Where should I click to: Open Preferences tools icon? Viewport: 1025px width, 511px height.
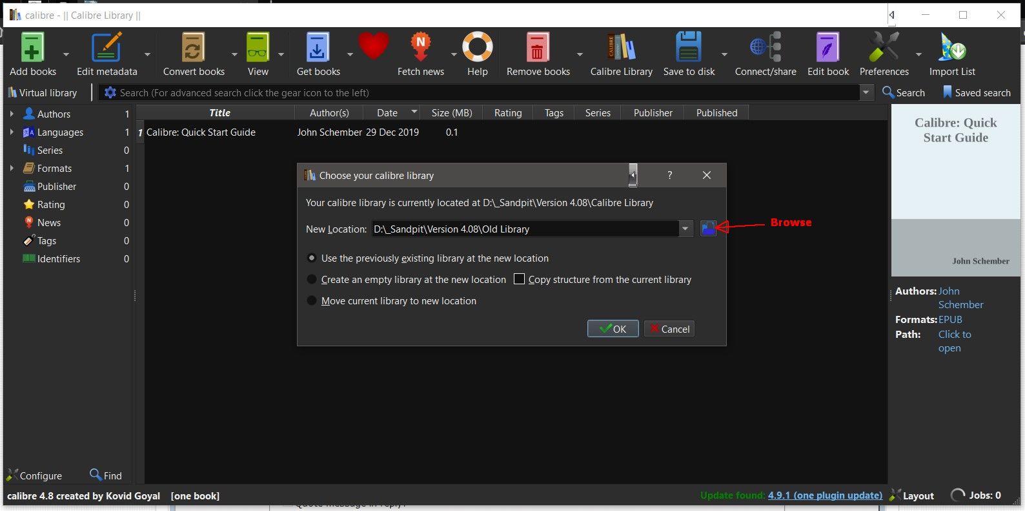pyautogui.click(x=884, y=47)
